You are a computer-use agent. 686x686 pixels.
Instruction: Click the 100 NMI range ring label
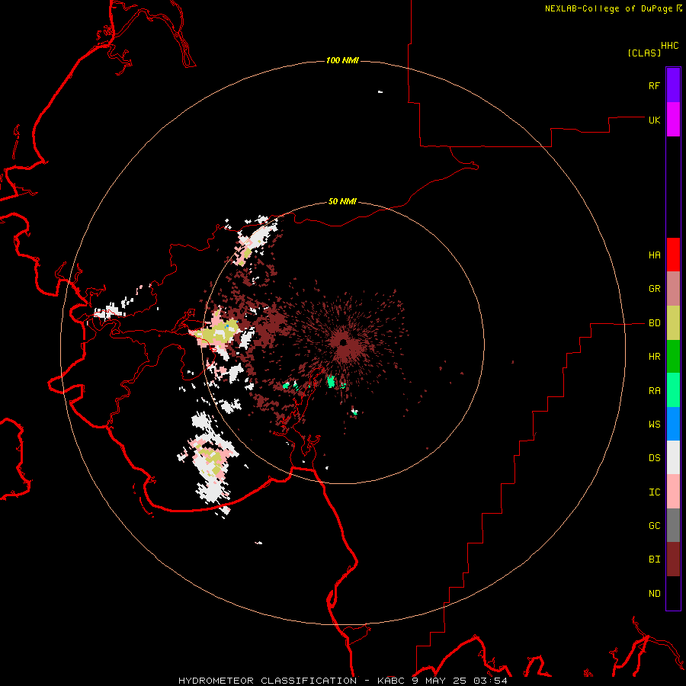(x=342, y=60)
